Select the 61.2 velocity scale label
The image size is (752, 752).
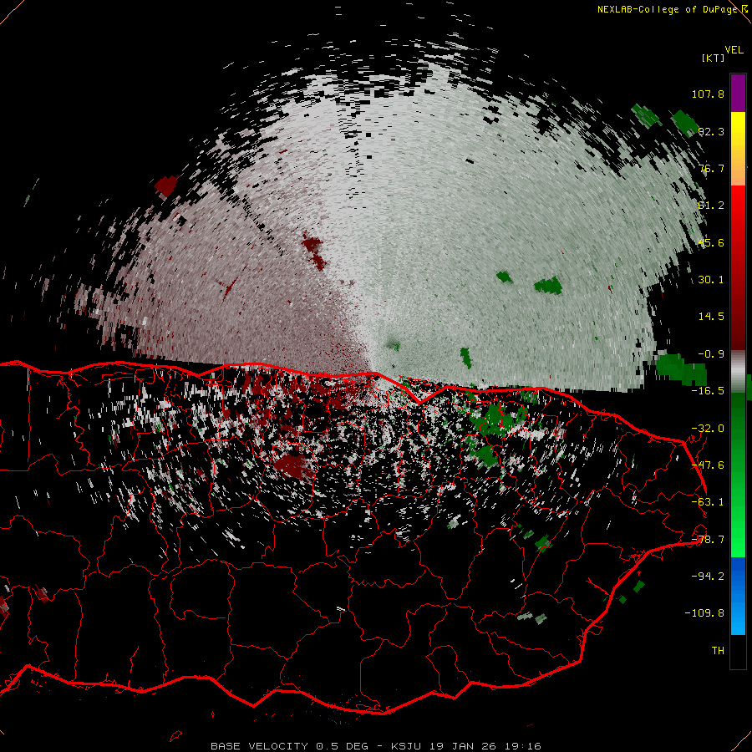(x=711, y=206)
